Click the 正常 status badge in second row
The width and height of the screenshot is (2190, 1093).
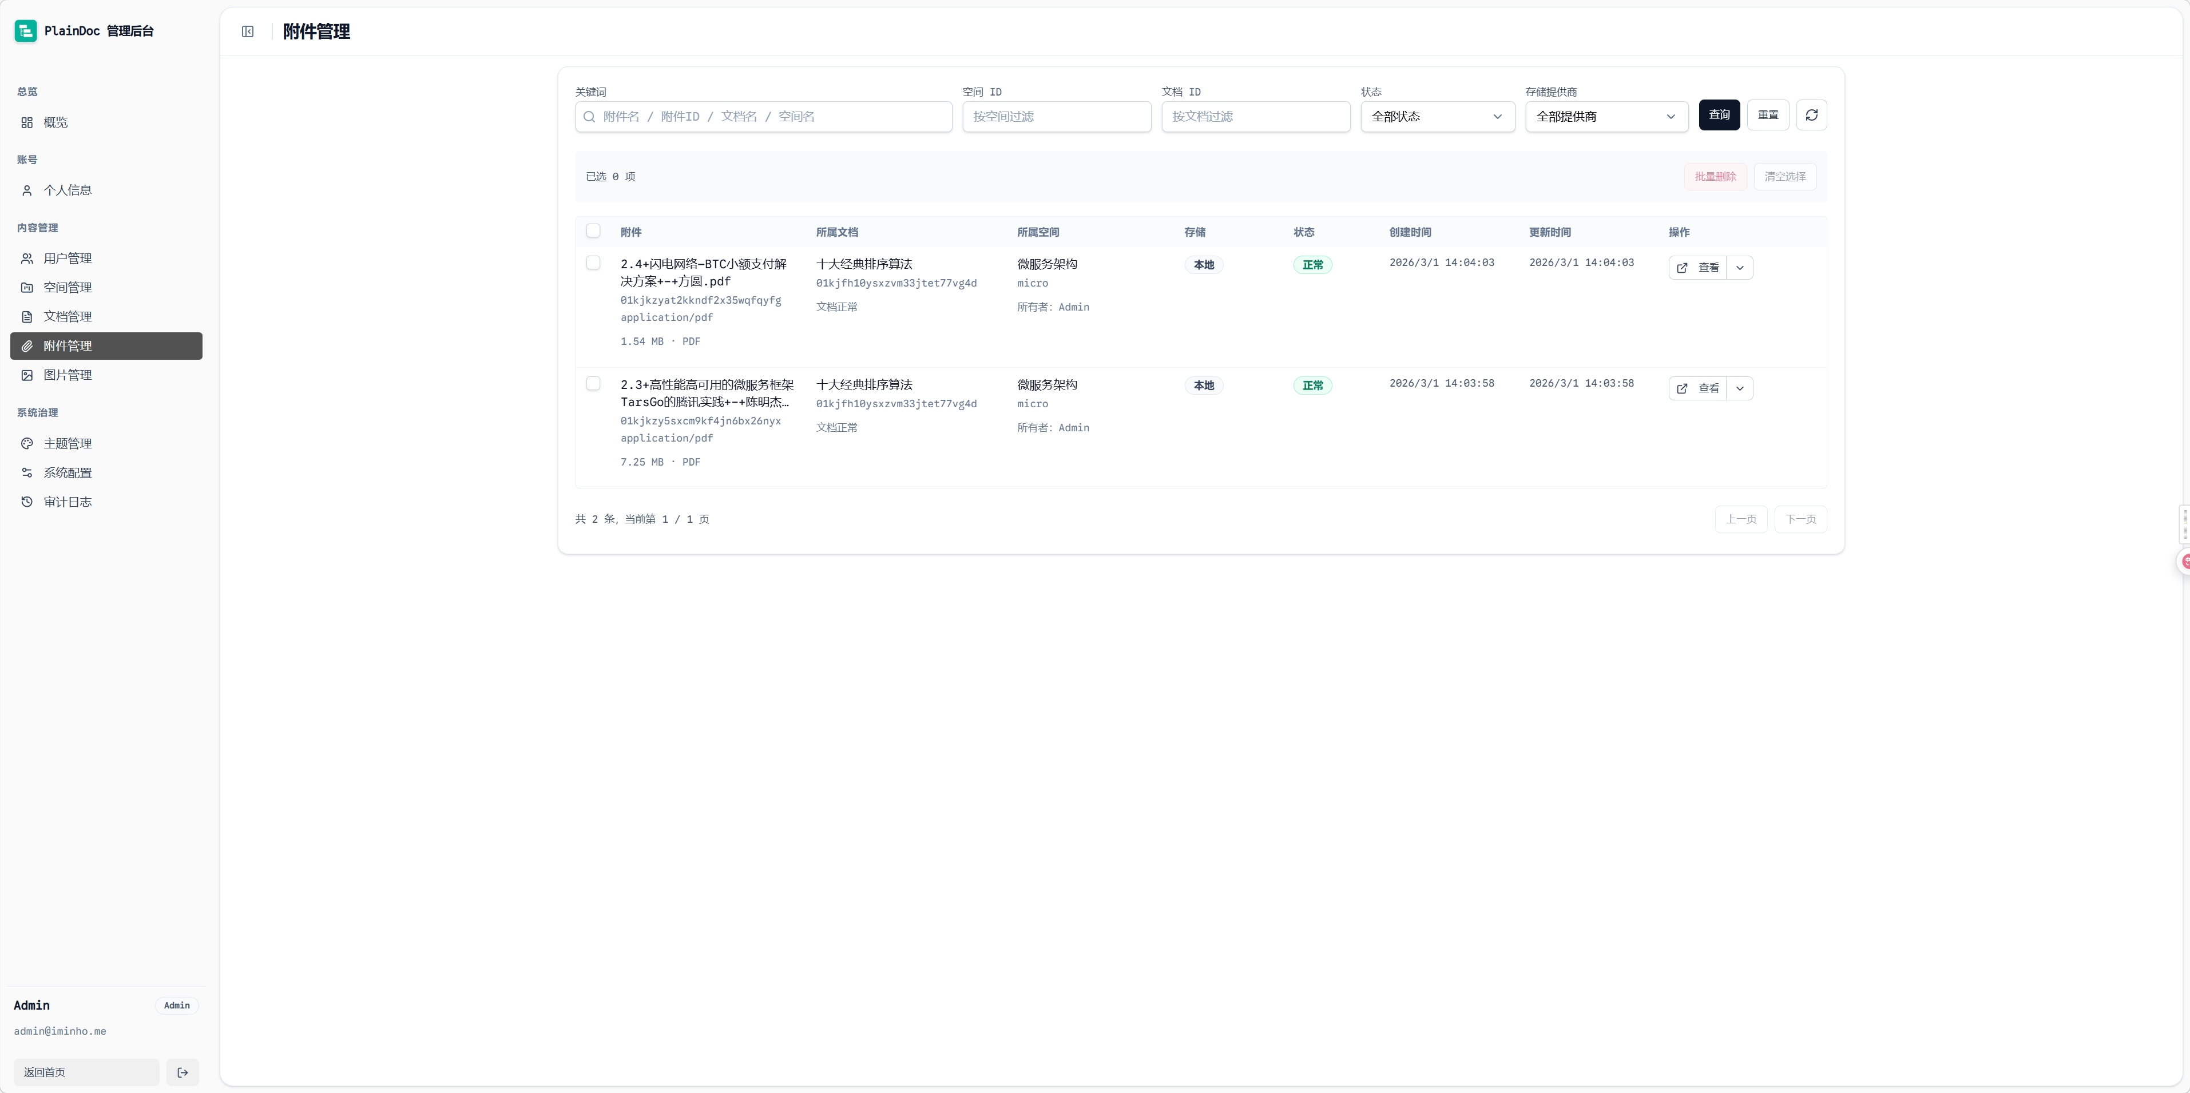1312,386
